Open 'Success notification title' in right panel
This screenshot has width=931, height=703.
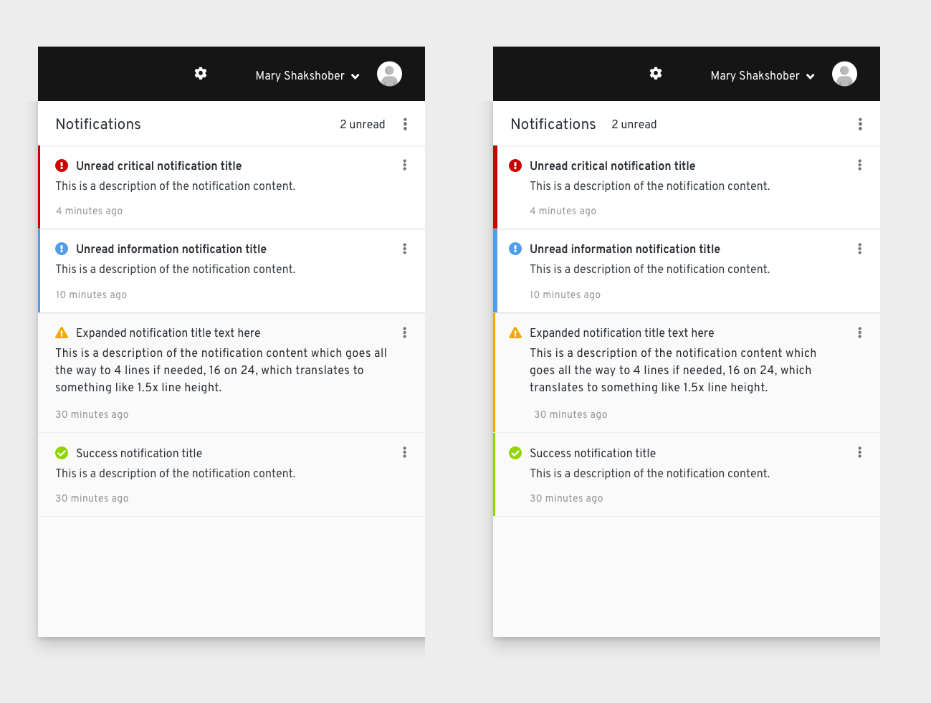tap(593, 453)
